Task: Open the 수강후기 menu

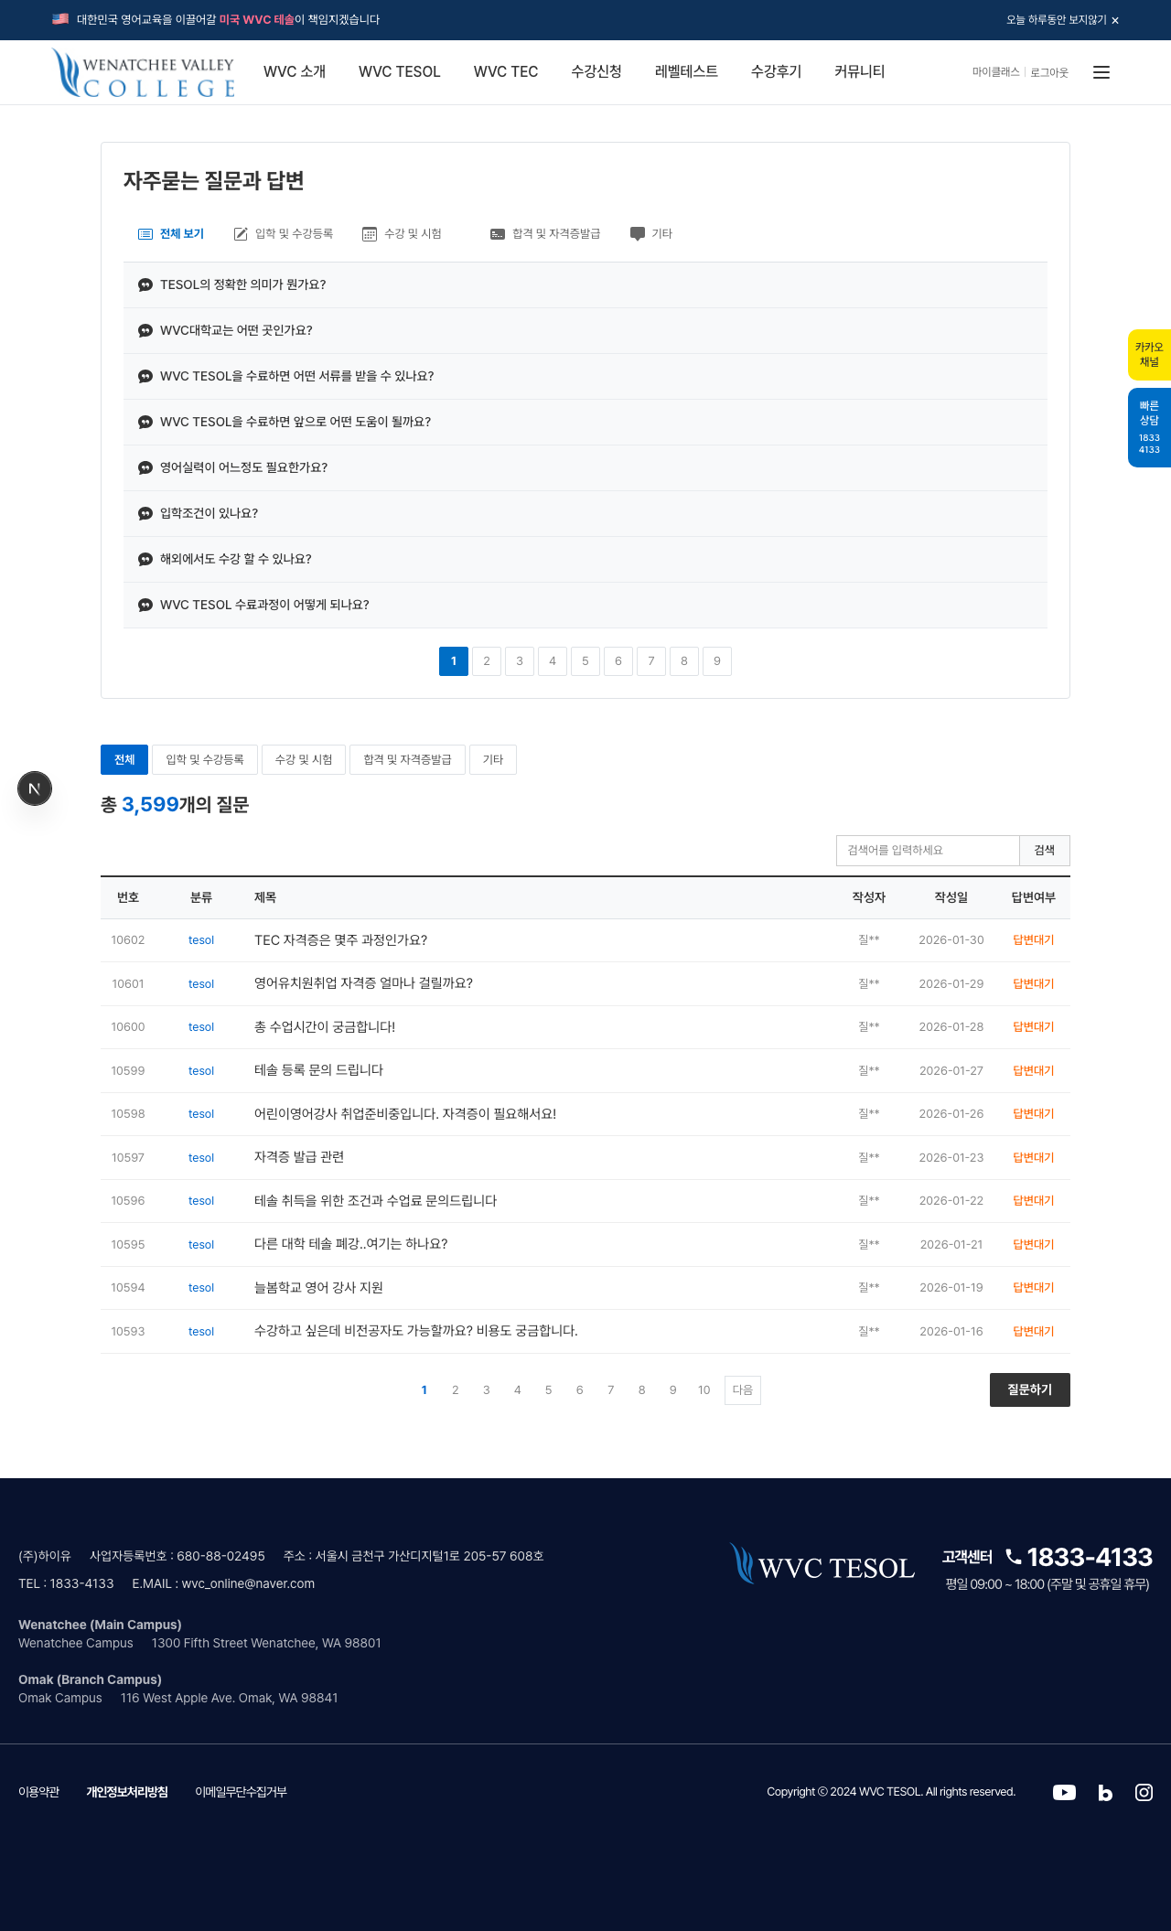Action: coord(776,71)
